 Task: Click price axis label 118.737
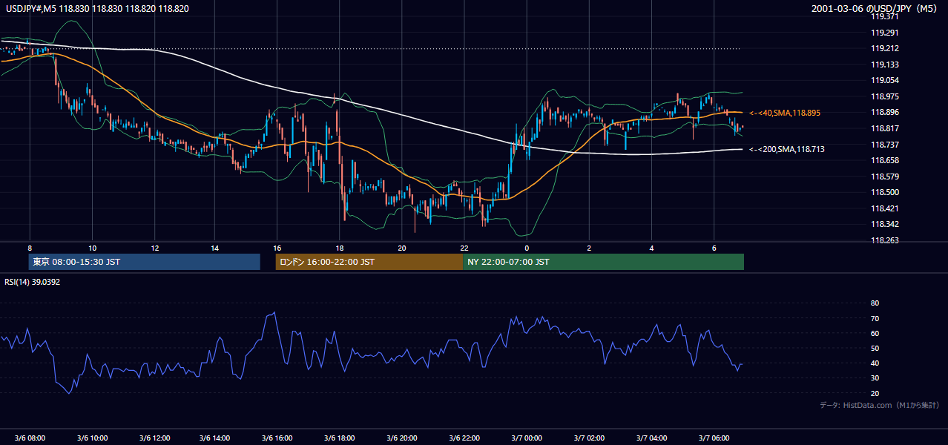point(885,145)
